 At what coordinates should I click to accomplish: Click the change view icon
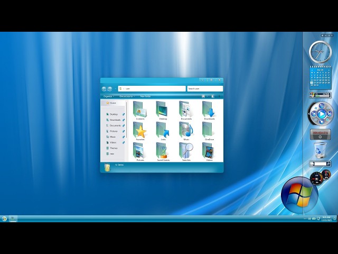(x=203, y=96)
